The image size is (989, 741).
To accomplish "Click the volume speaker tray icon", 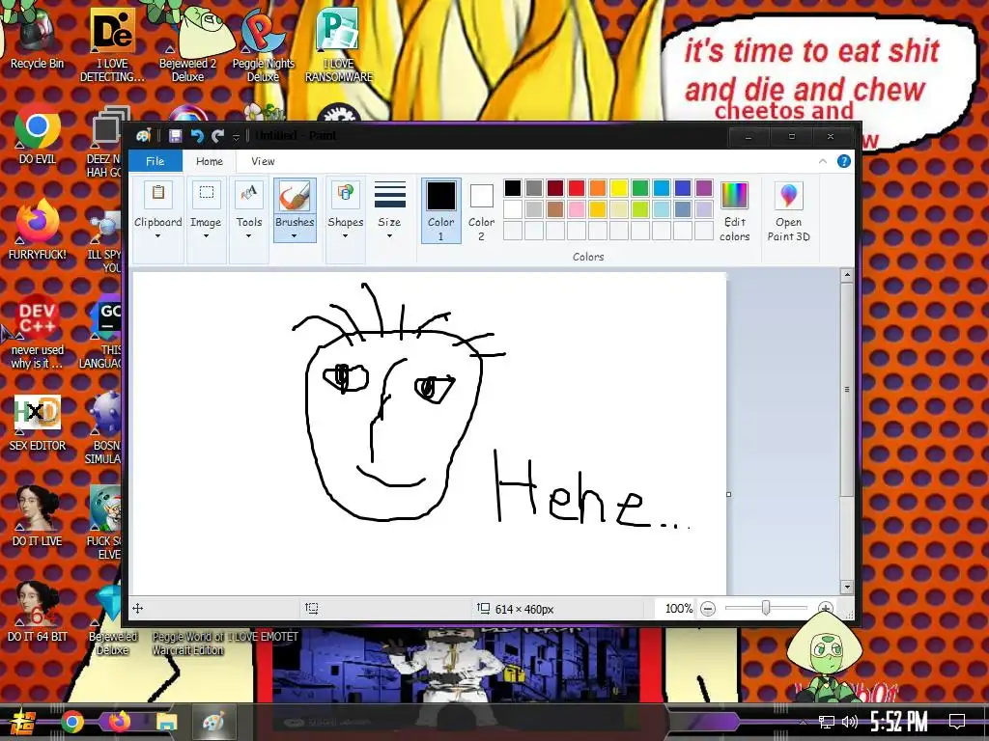I will pyautogui.click(x=850, y=722).
